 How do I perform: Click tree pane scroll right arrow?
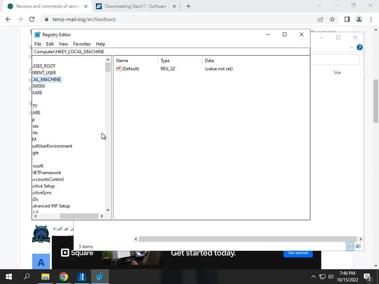coord(102,216)
